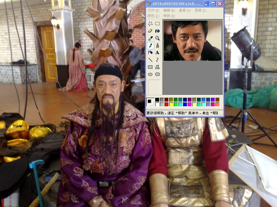Click the man's face image on the canvas
Viewport: 277px width, 207px height.
tap(193, 41)
